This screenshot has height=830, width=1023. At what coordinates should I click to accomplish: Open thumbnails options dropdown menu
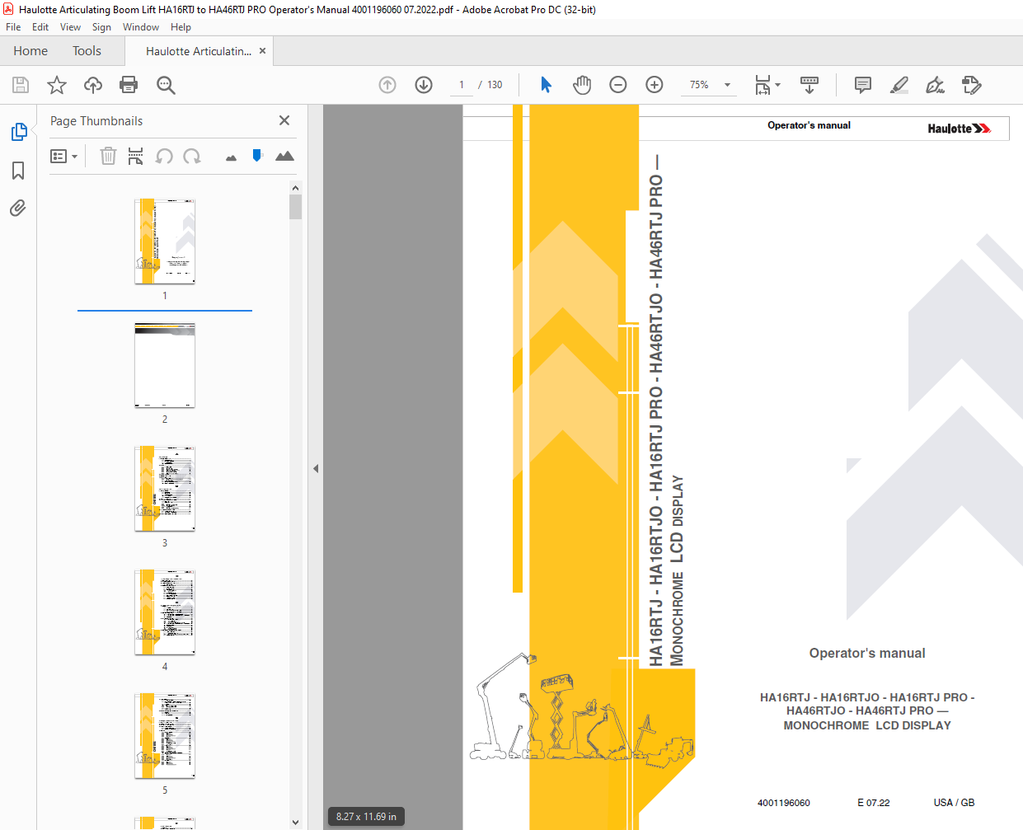(63, 156)
